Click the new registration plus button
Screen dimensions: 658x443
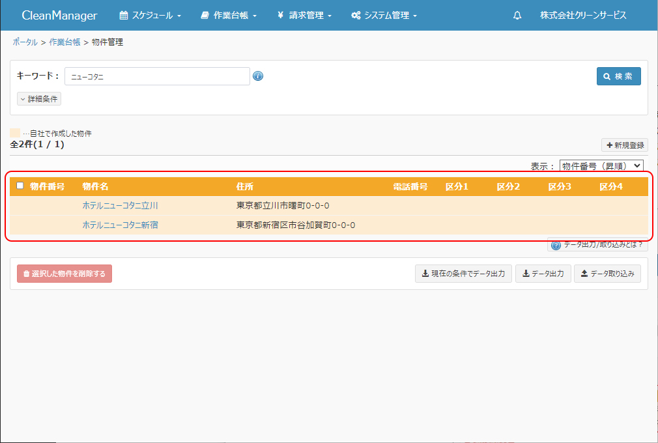[624, 145]
